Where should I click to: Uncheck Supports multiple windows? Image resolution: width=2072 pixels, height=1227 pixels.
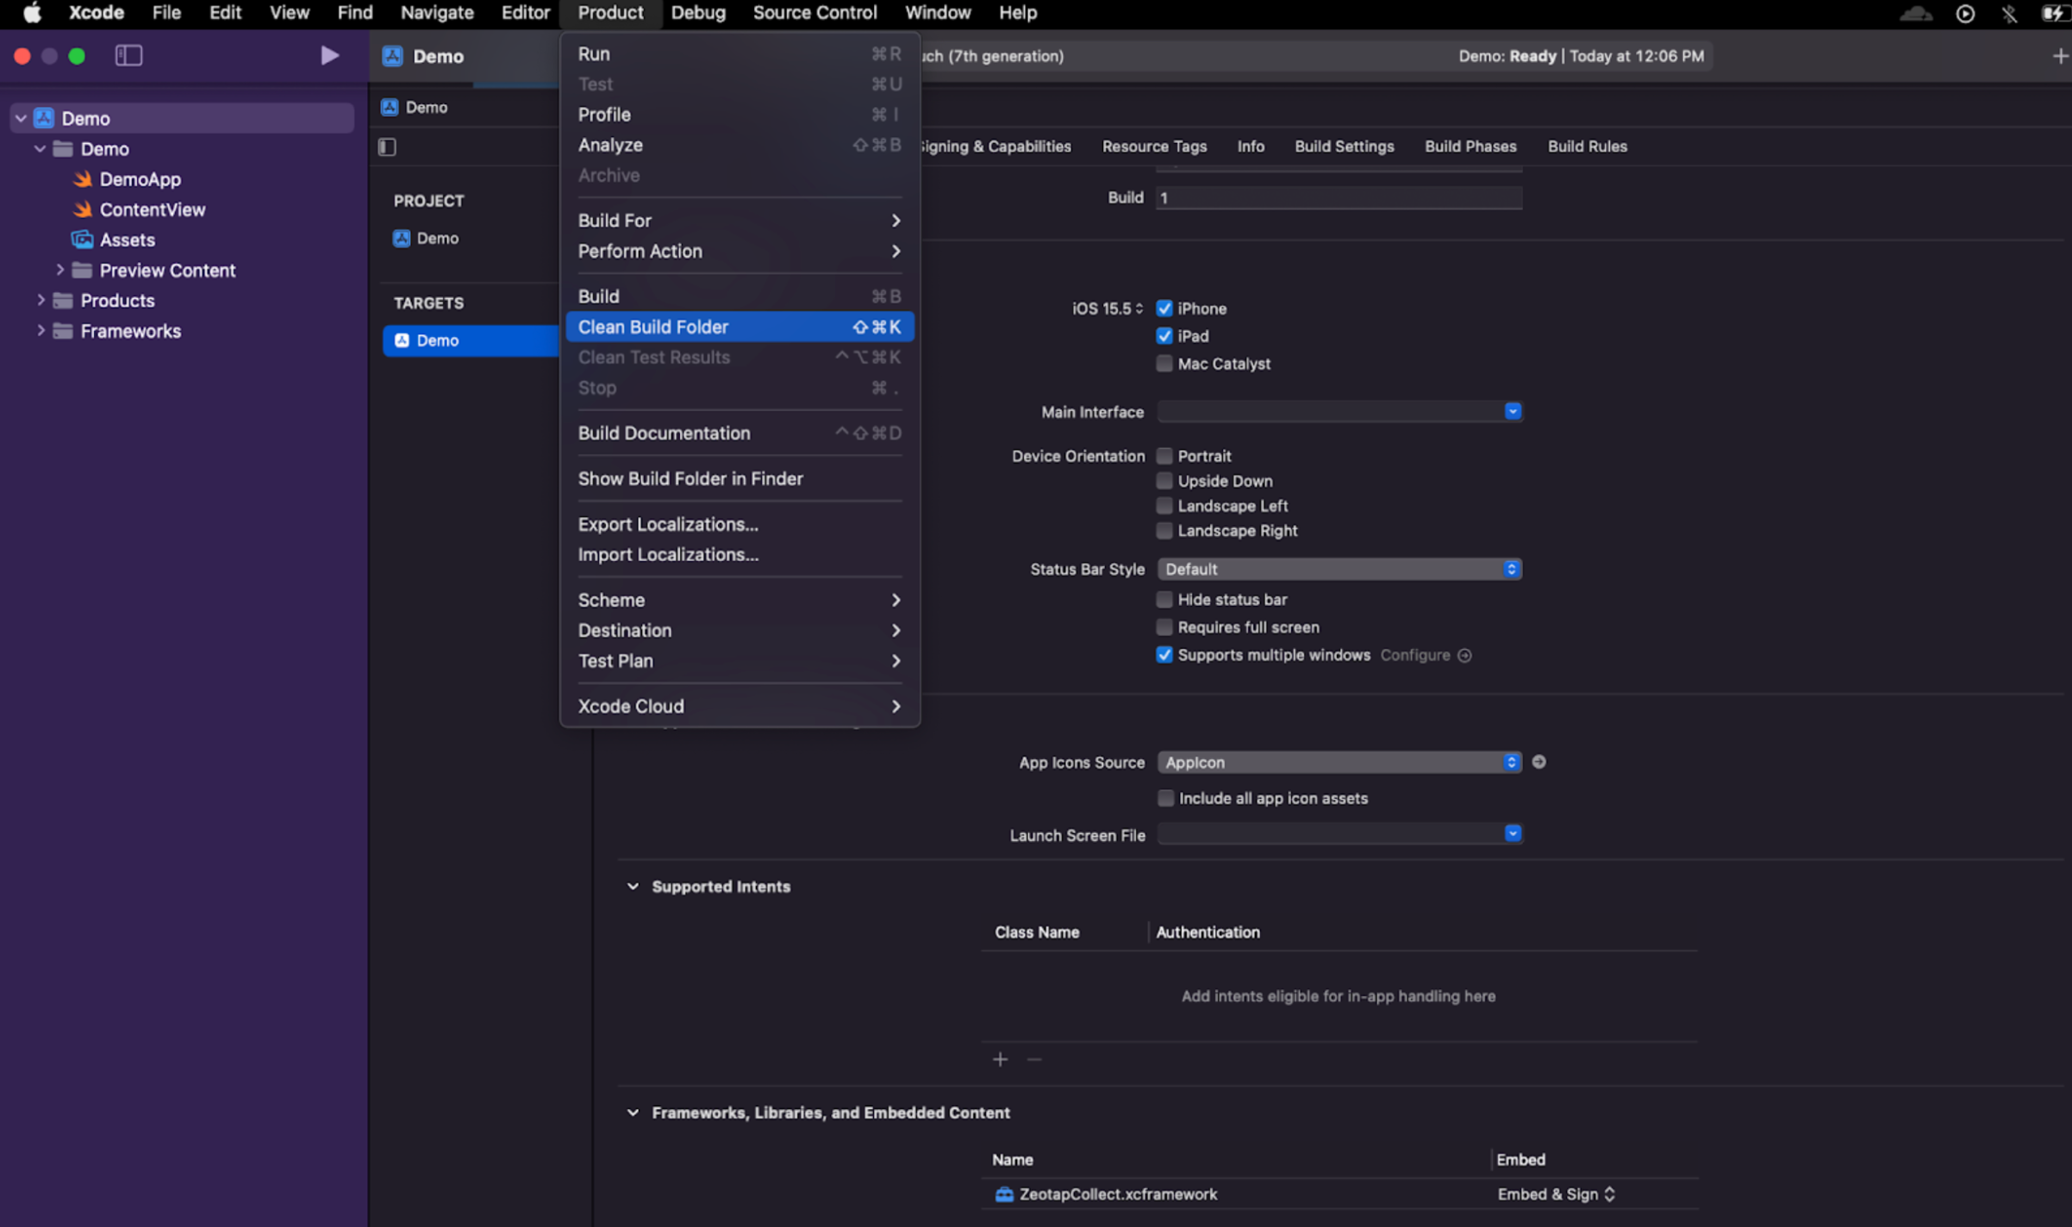[1164, 655]
